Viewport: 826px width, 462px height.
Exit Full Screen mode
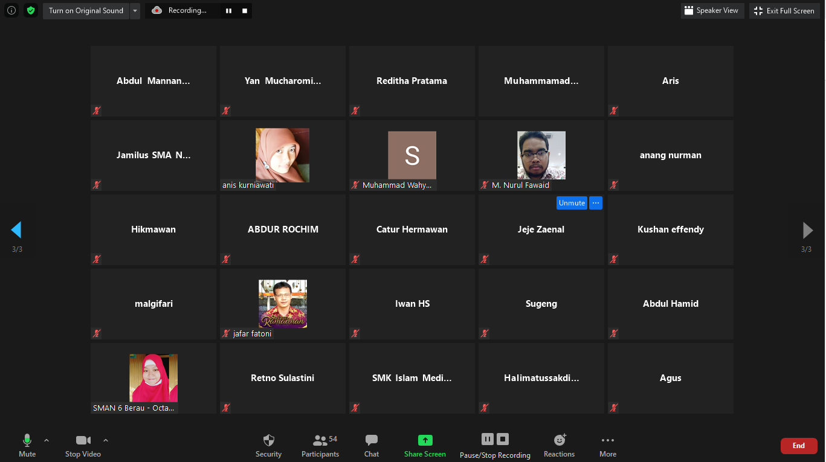tap(784, 11)
